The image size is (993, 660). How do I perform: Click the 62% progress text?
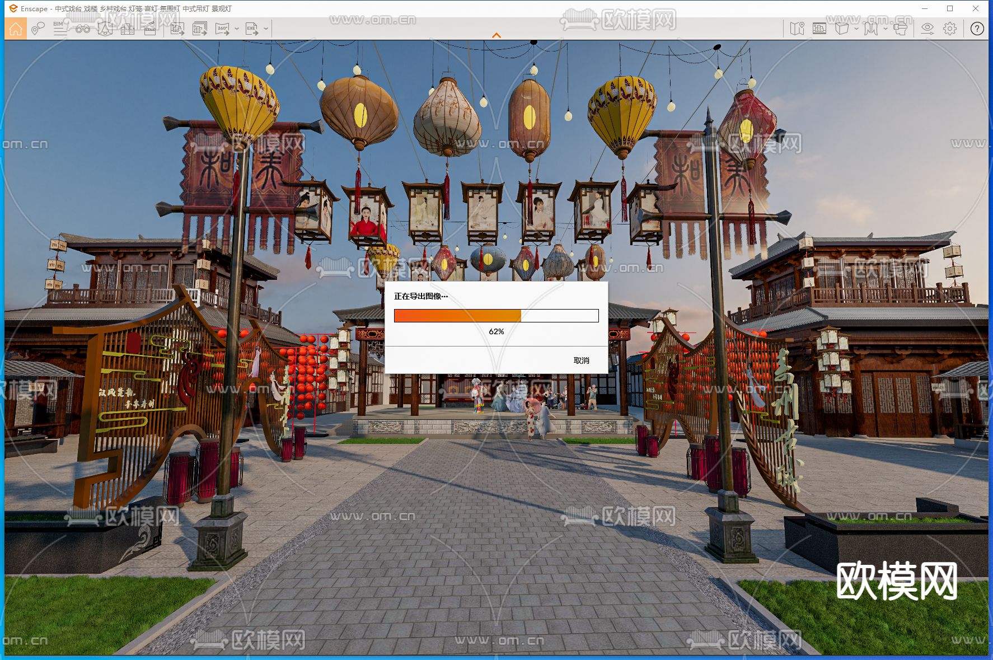point(496,331)
